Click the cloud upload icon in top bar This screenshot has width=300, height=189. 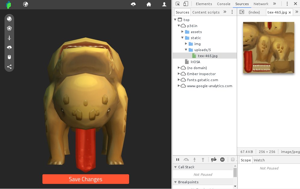click(x=133, y=4)
